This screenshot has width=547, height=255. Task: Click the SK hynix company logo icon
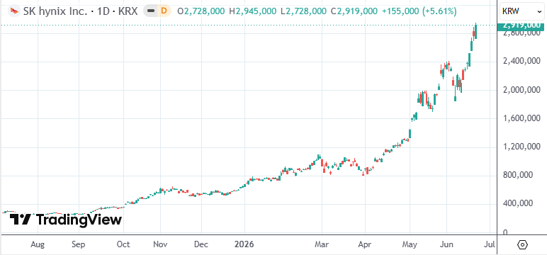(x=14, y=11)
